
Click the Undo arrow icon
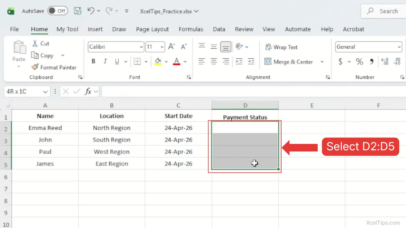pyautogui.click(x=91, y=11)
